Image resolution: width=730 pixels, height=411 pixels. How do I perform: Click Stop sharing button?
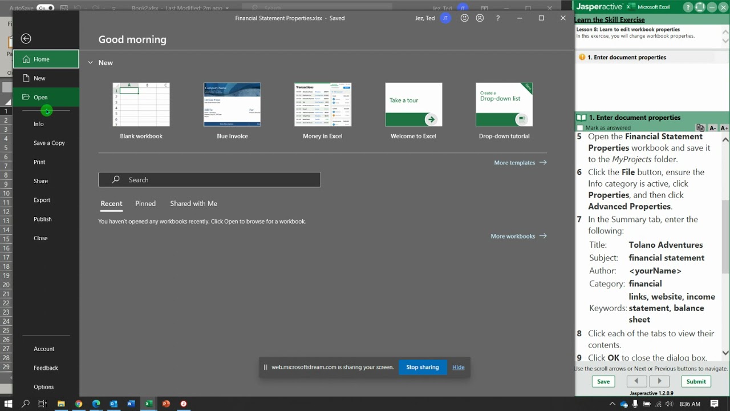(x=422, y=368)
